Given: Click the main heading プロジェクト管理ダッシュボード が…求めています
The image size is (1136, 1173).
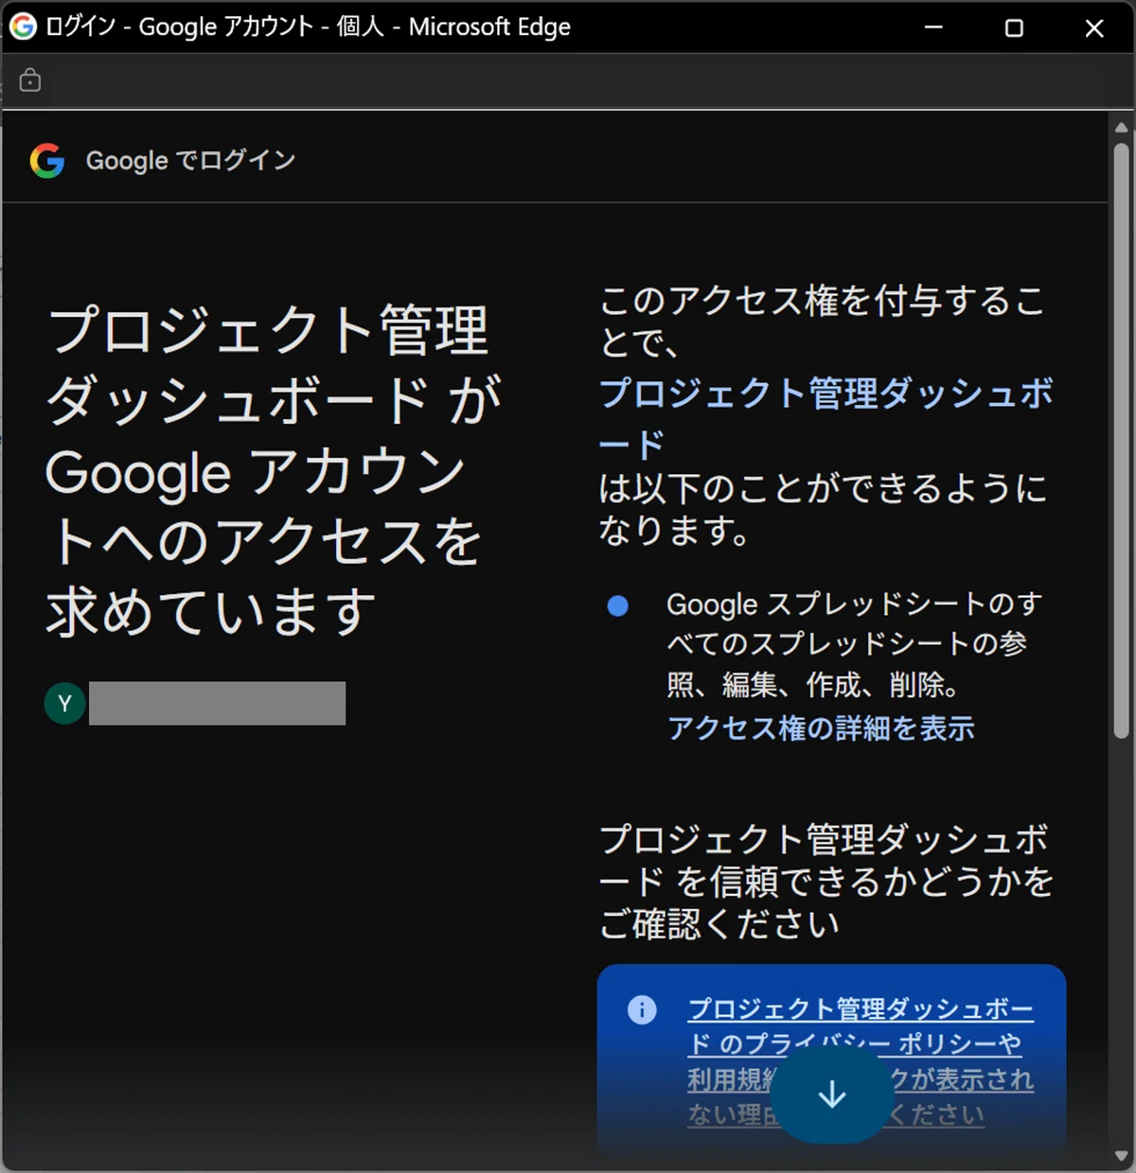Looking at the screenshot, I should click(x=275, y=470).
